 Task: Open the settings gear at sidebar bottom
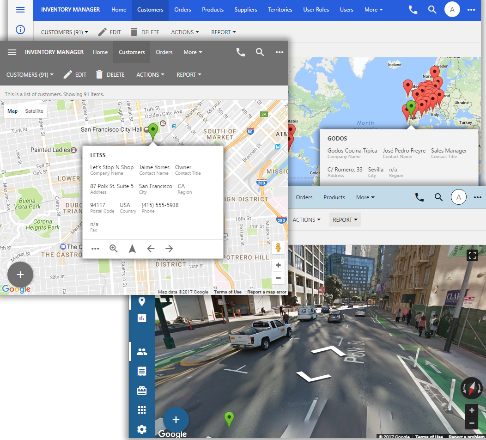click(142, 429)
